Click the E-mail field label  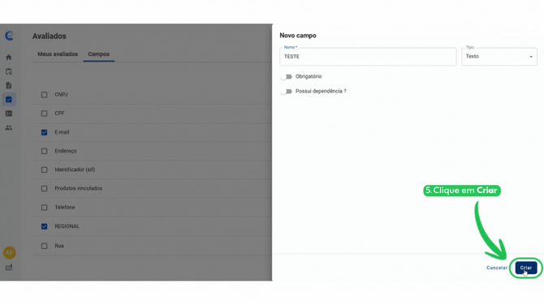(62, 132)
